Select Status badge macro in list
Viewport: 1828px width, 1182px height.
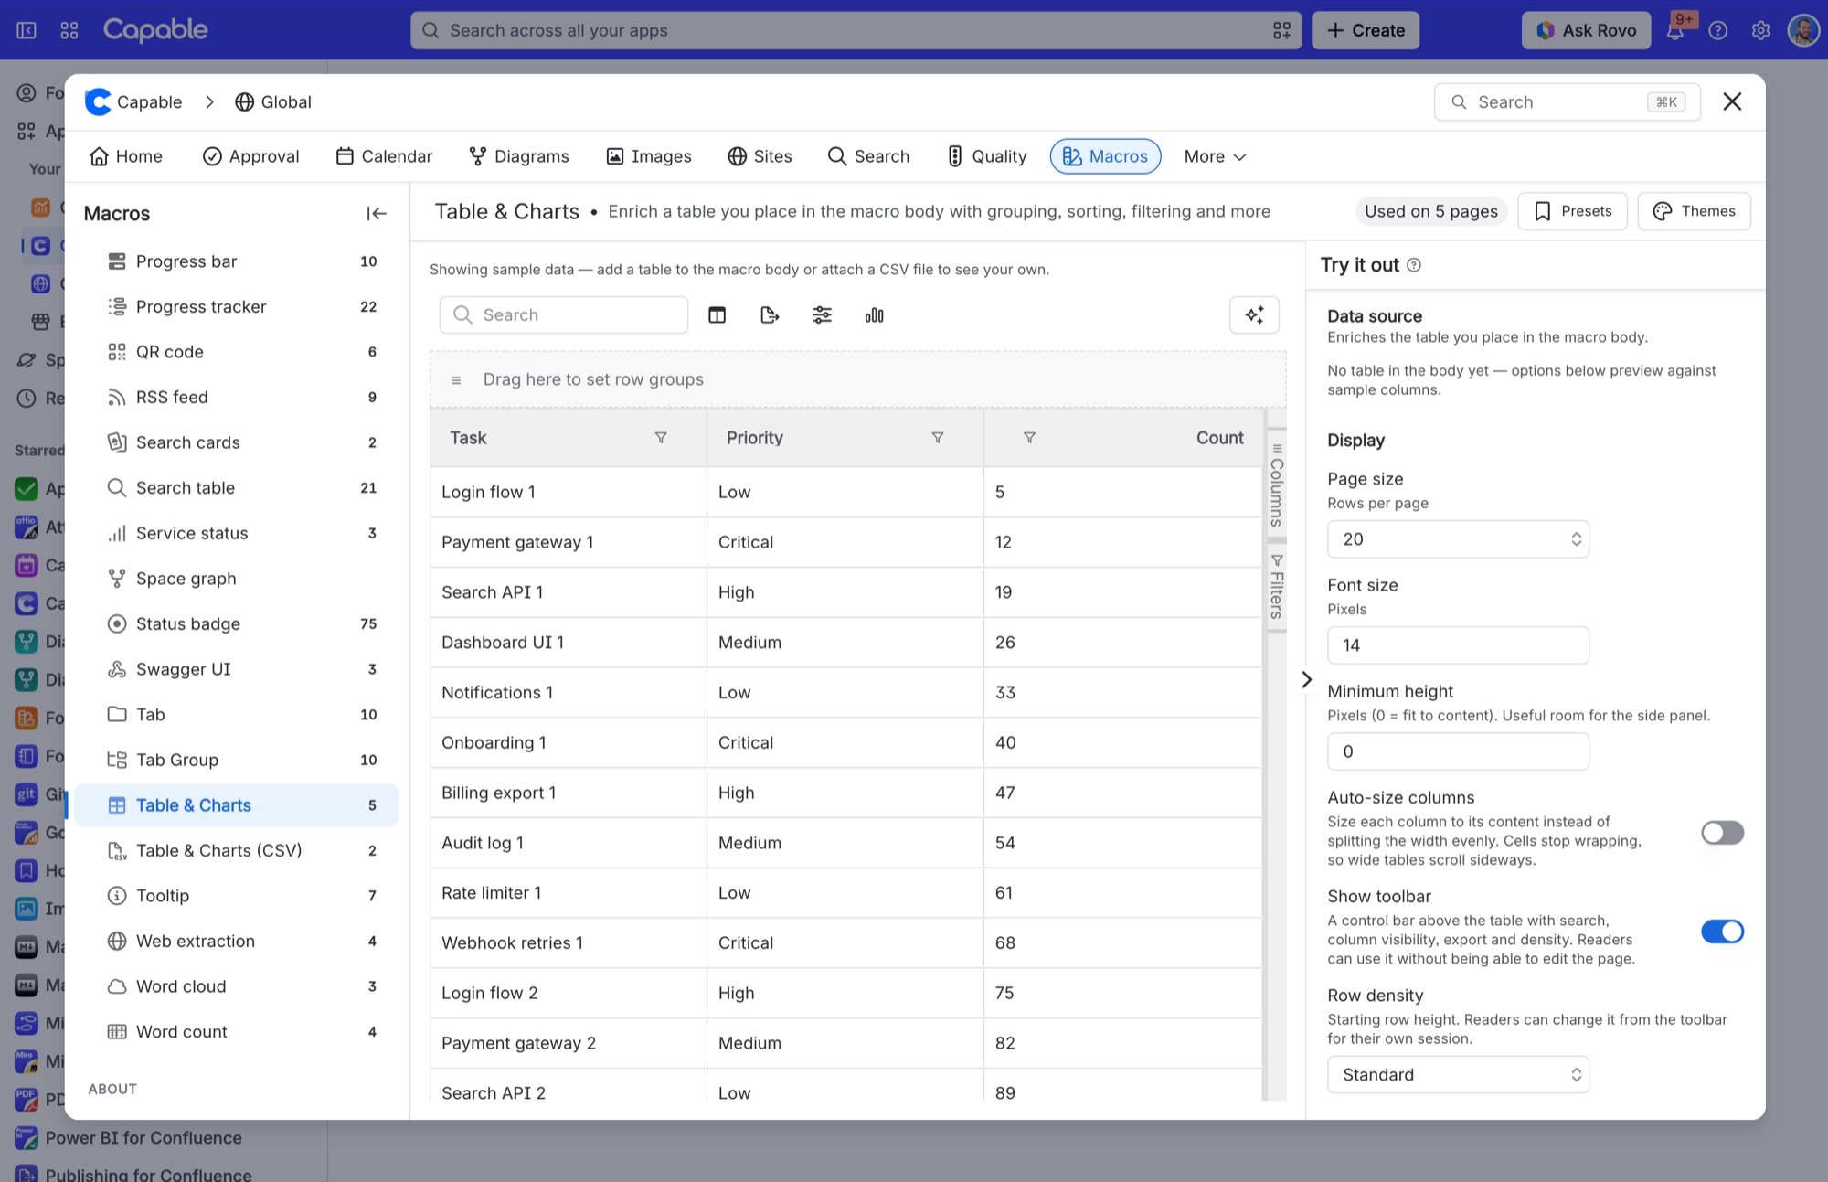(x=237, y=624)
